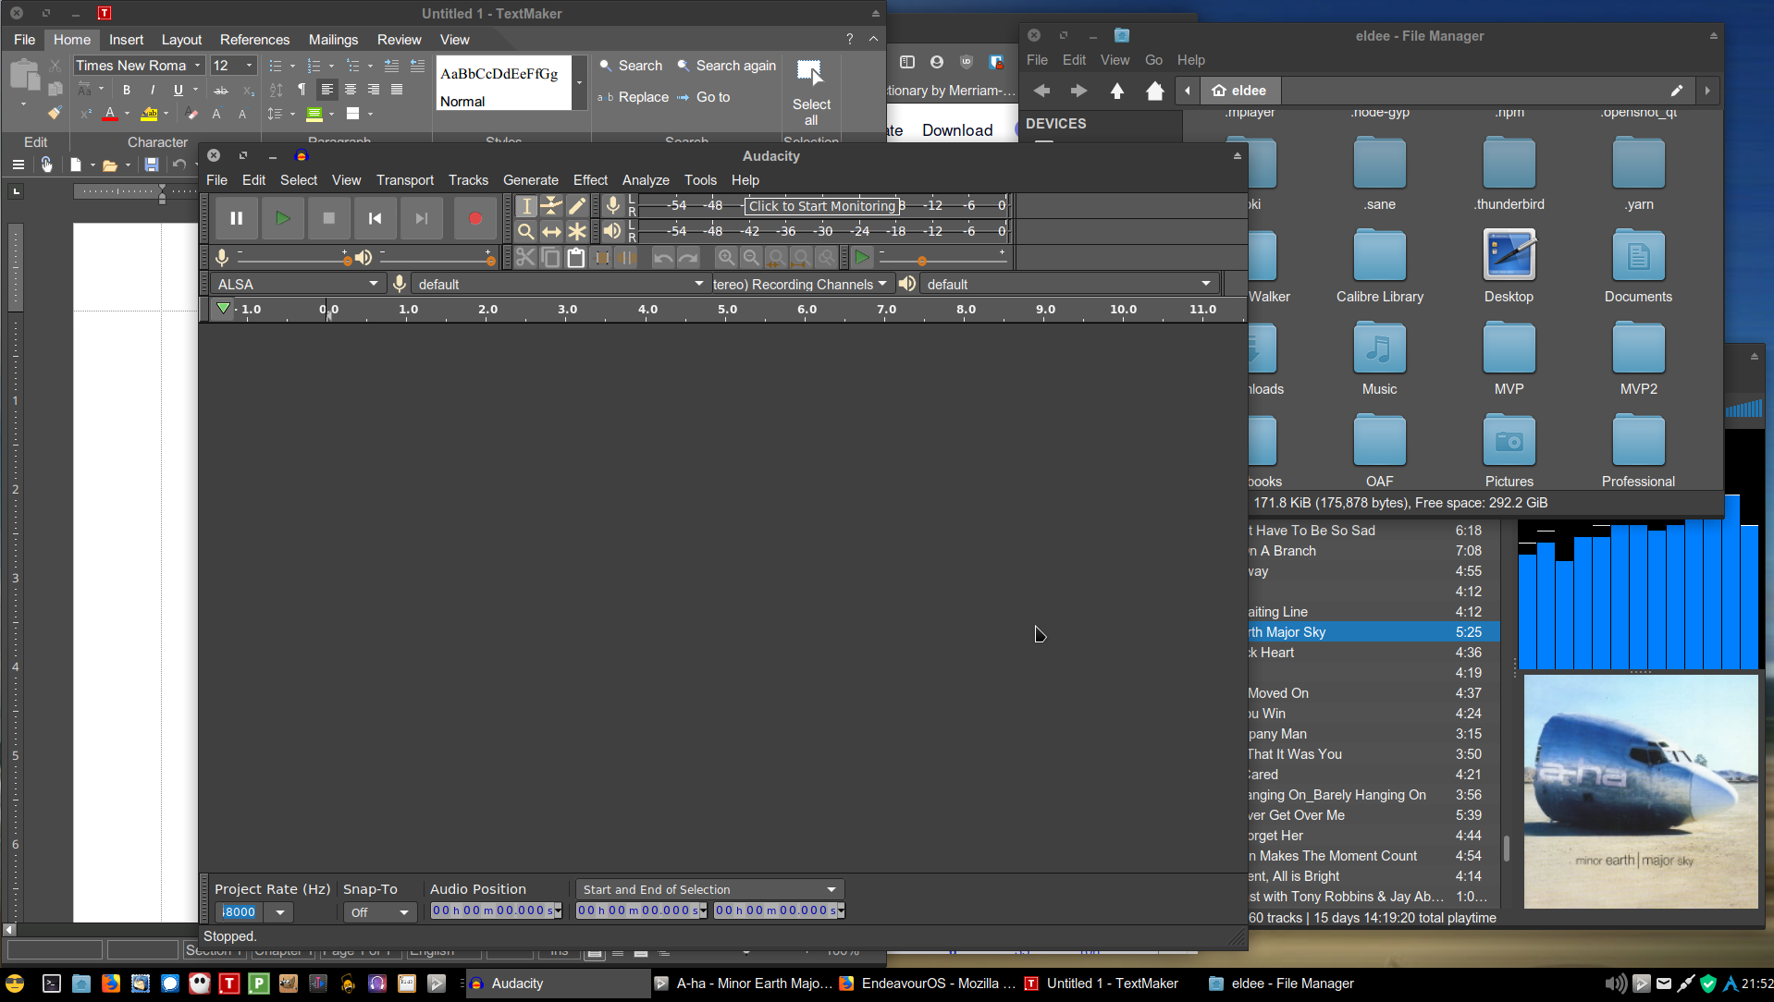The height and width of the screenshot is (1002, 1774).
Task: Open the File Manager Go menu
Action: 1153,60
